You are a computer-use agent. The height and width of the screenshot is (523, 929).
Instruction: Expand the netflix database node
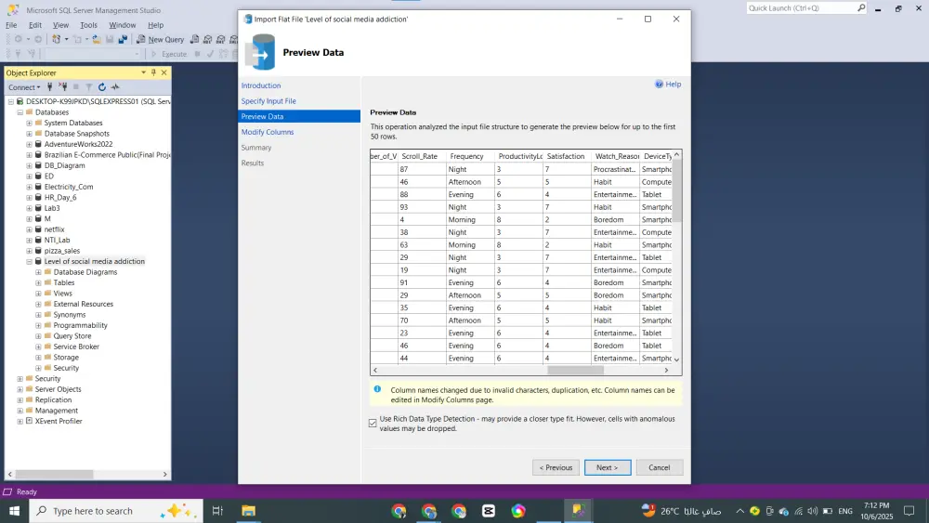pos(29,229)
